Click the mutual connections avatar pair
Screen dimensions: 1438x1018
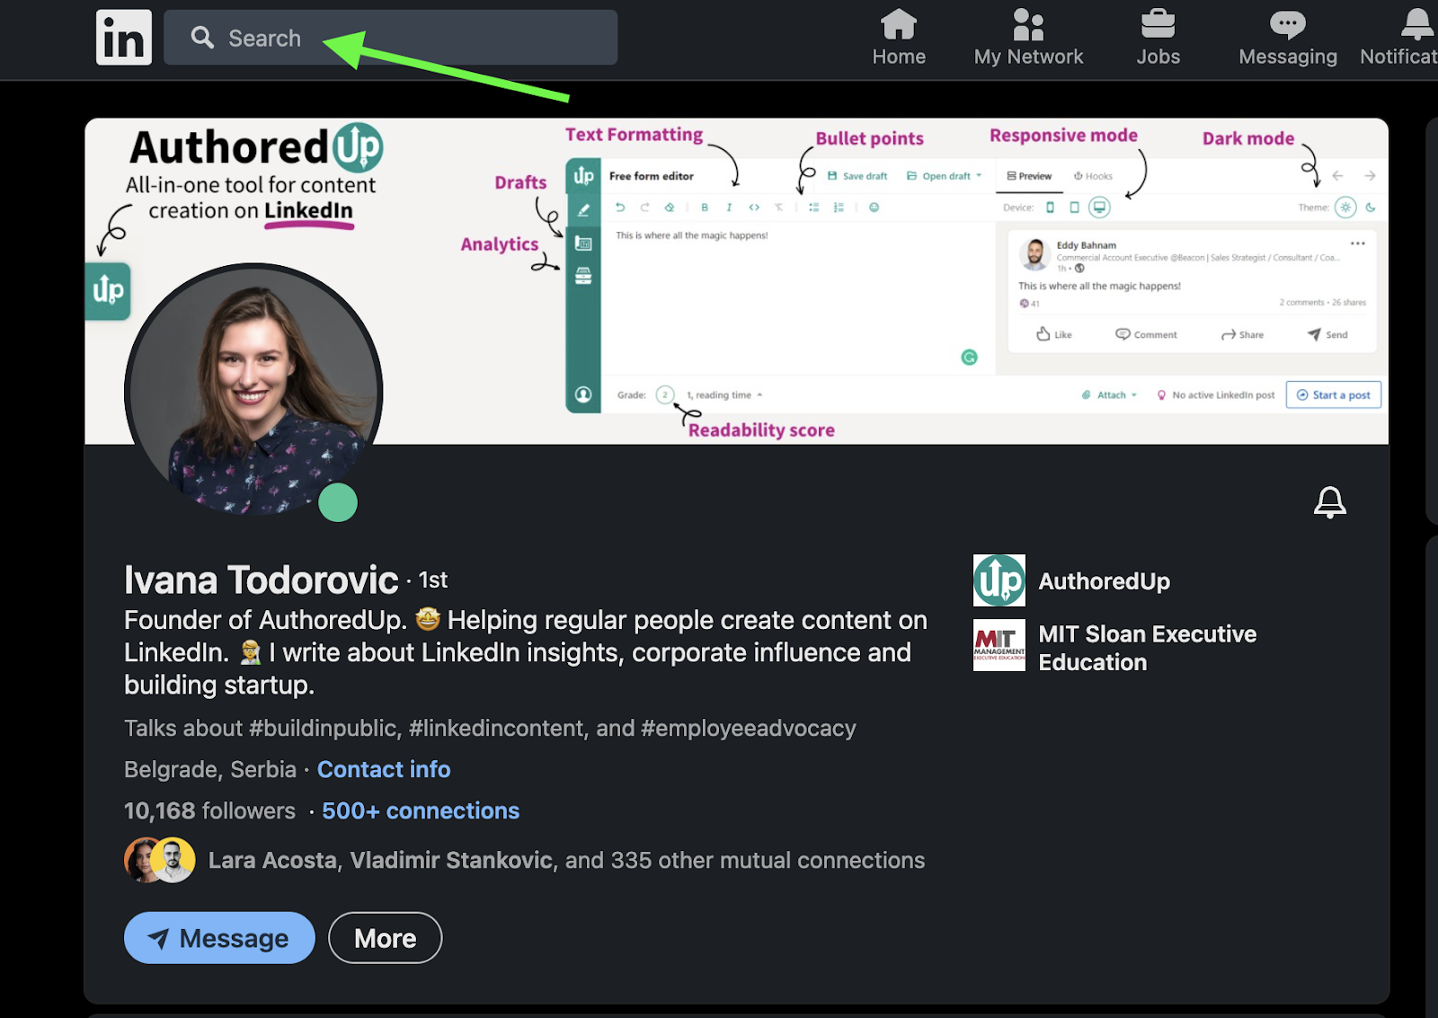[160, 860]
